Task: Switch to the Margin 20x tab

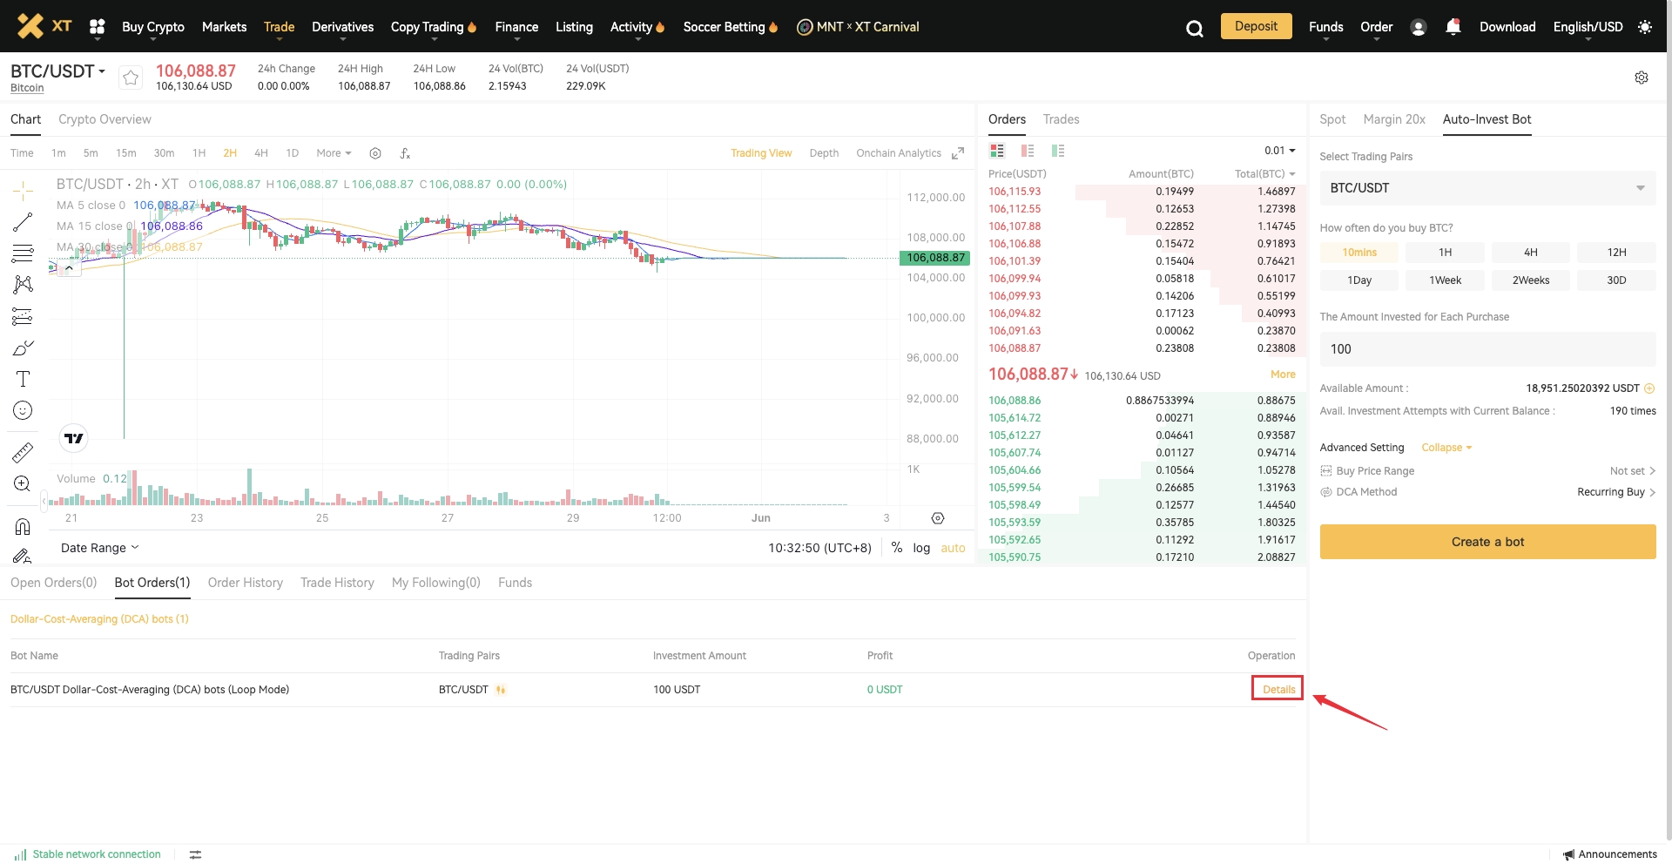Action: [x=1393, y=119]
